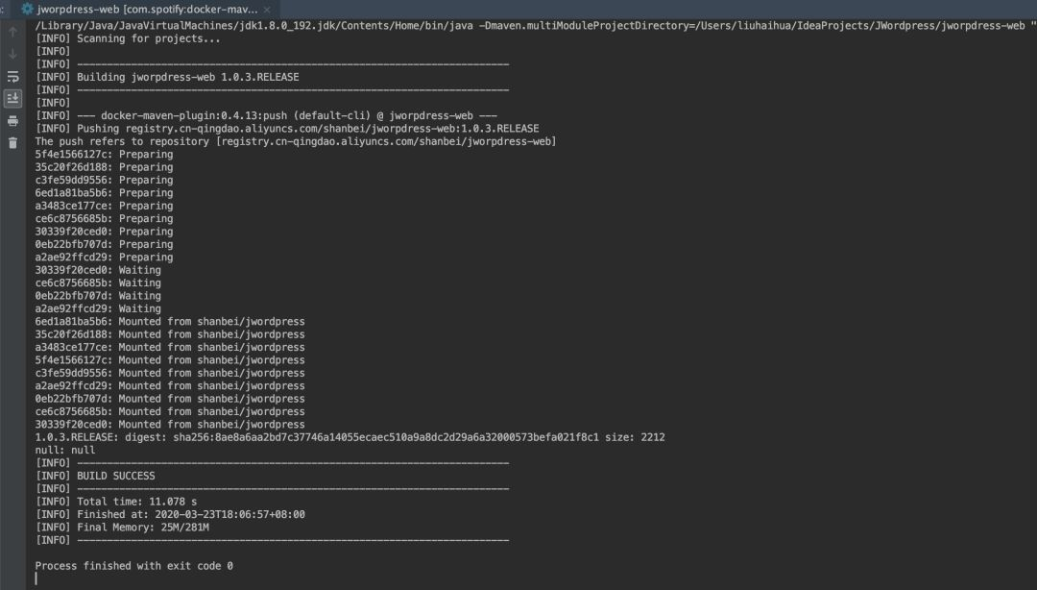Viewport: 1037px width, 590px height.
Task: Click '0eb22bfb707d: Preparing' line
Action: coord(104,244)
